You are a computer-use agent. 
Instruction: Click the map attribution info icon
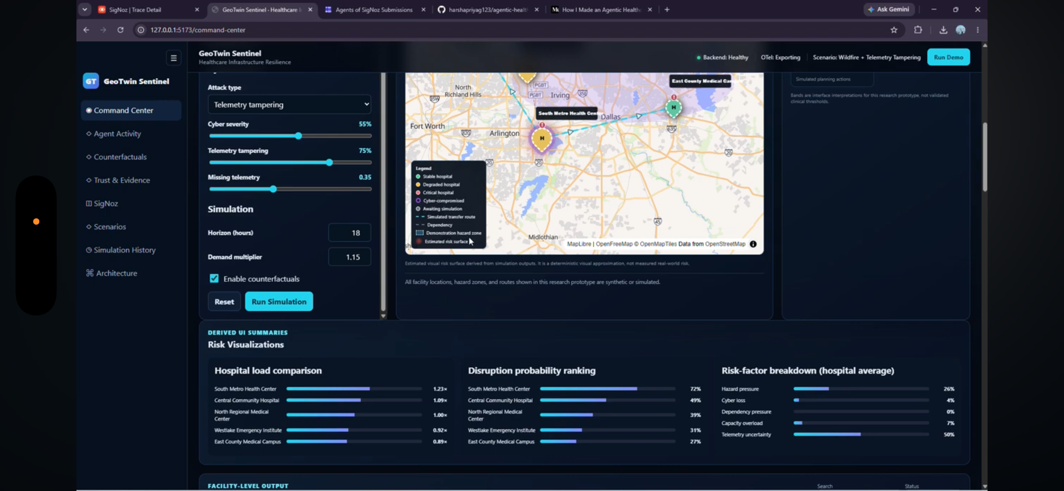(x=753, y=244)
